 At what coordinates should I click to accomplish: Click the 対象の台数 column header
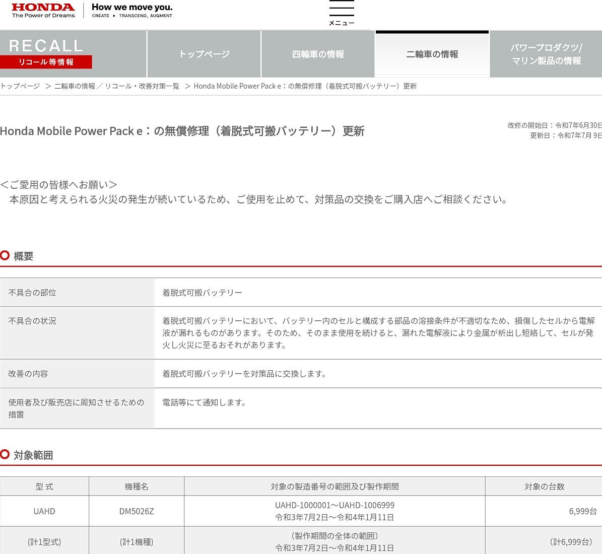544,487
